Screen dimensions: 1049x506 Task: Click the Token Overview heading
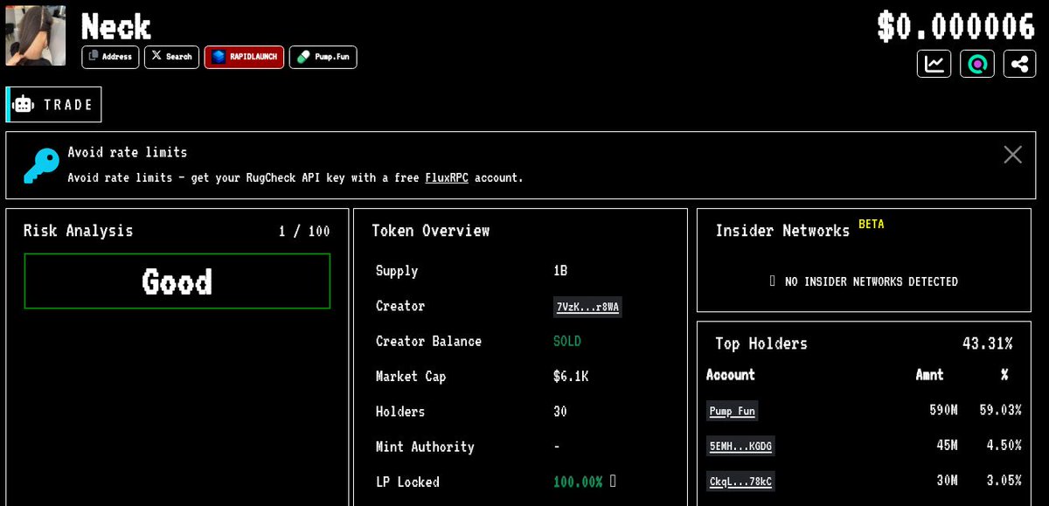tap(430, 231)
